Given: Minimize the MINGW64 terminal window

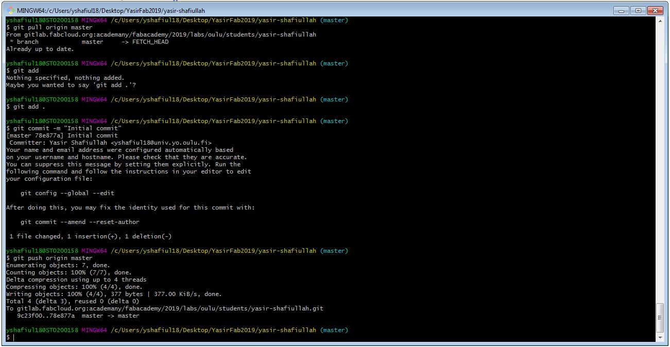Looking at the screenshot, I should 622,10.
